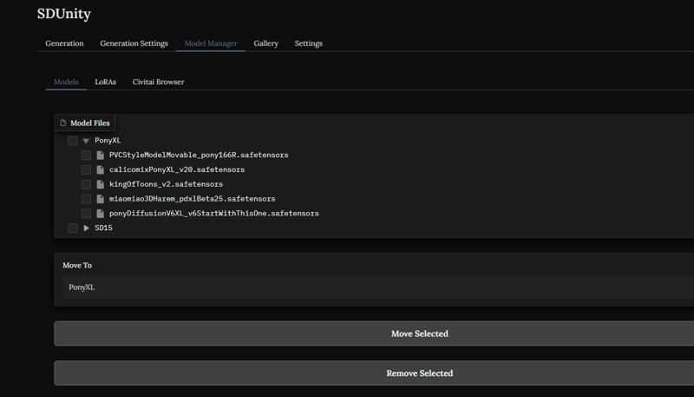
Task: Click file icon beside kingOfToons_v2.safetensors
Action: click(x=101, y=184)
